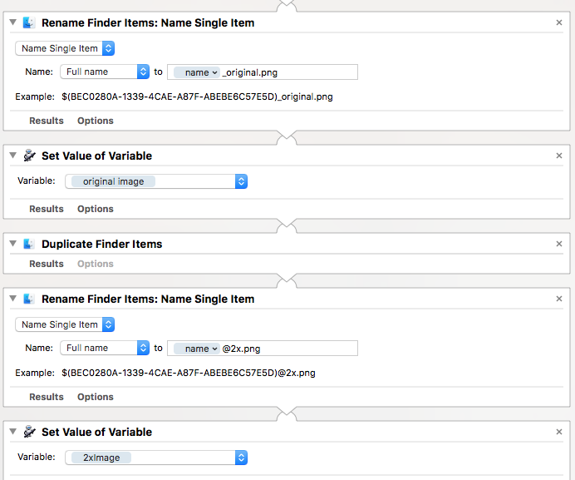Show Results for Duplicate Finder Items

pyautogui.click(x=47, y=264)
